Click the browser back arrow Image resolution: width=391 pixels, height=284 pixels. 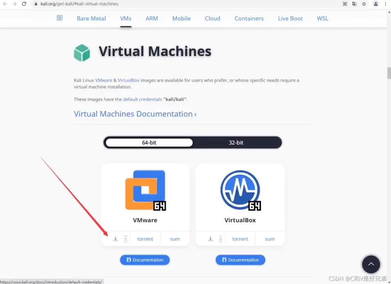pyautogui.click(x=5, y=4)
